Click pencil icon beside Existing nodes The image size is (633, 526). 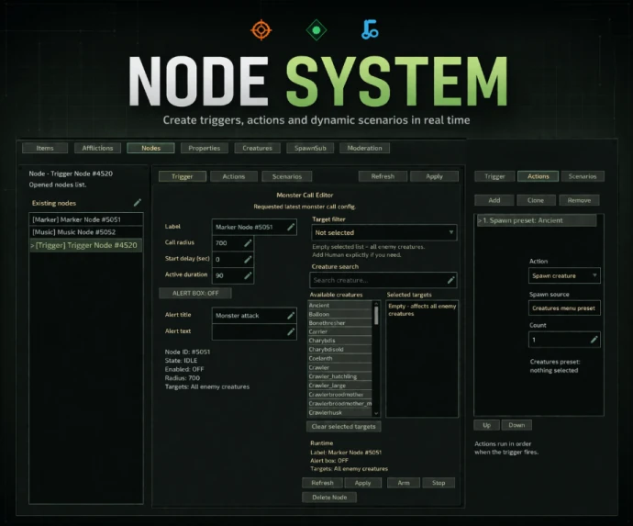138,202
